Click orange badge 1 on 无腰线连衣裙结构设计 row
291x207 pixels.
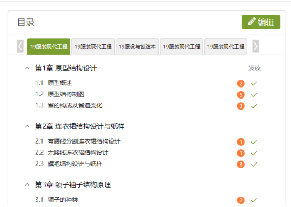(241, 153)
